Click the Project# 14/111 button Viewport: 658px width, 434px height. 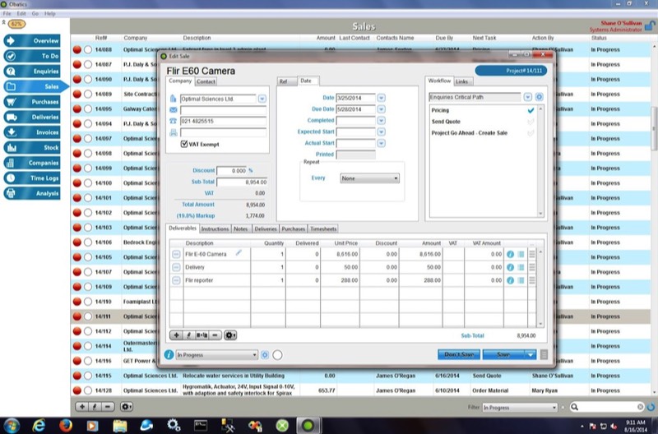pos(511,71)
